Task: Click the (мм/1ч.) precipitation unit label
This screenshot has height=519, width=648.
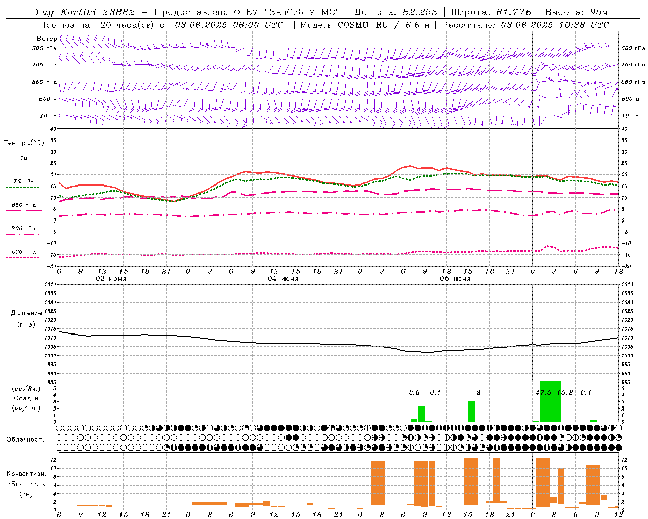Action: coord(26,408)
